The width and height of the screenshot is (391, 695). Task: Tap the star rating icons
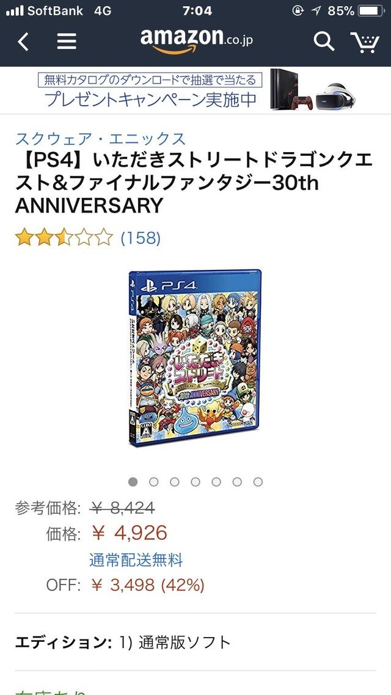tap(64, 238)
